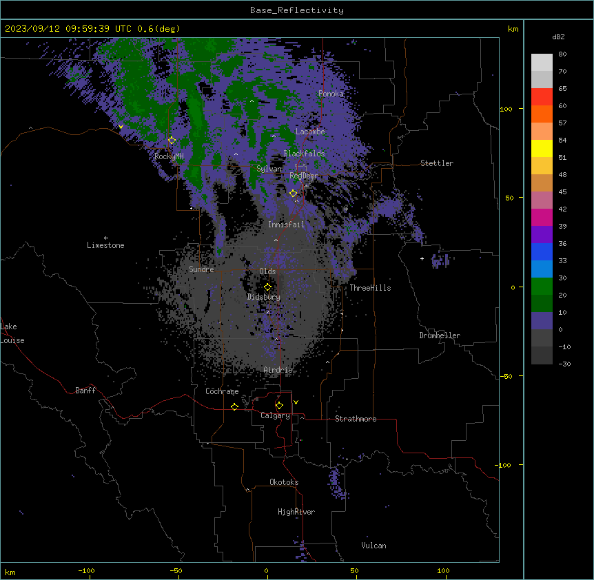Click the yellow diamond marker below Cochrane

[x=234, y=406]
